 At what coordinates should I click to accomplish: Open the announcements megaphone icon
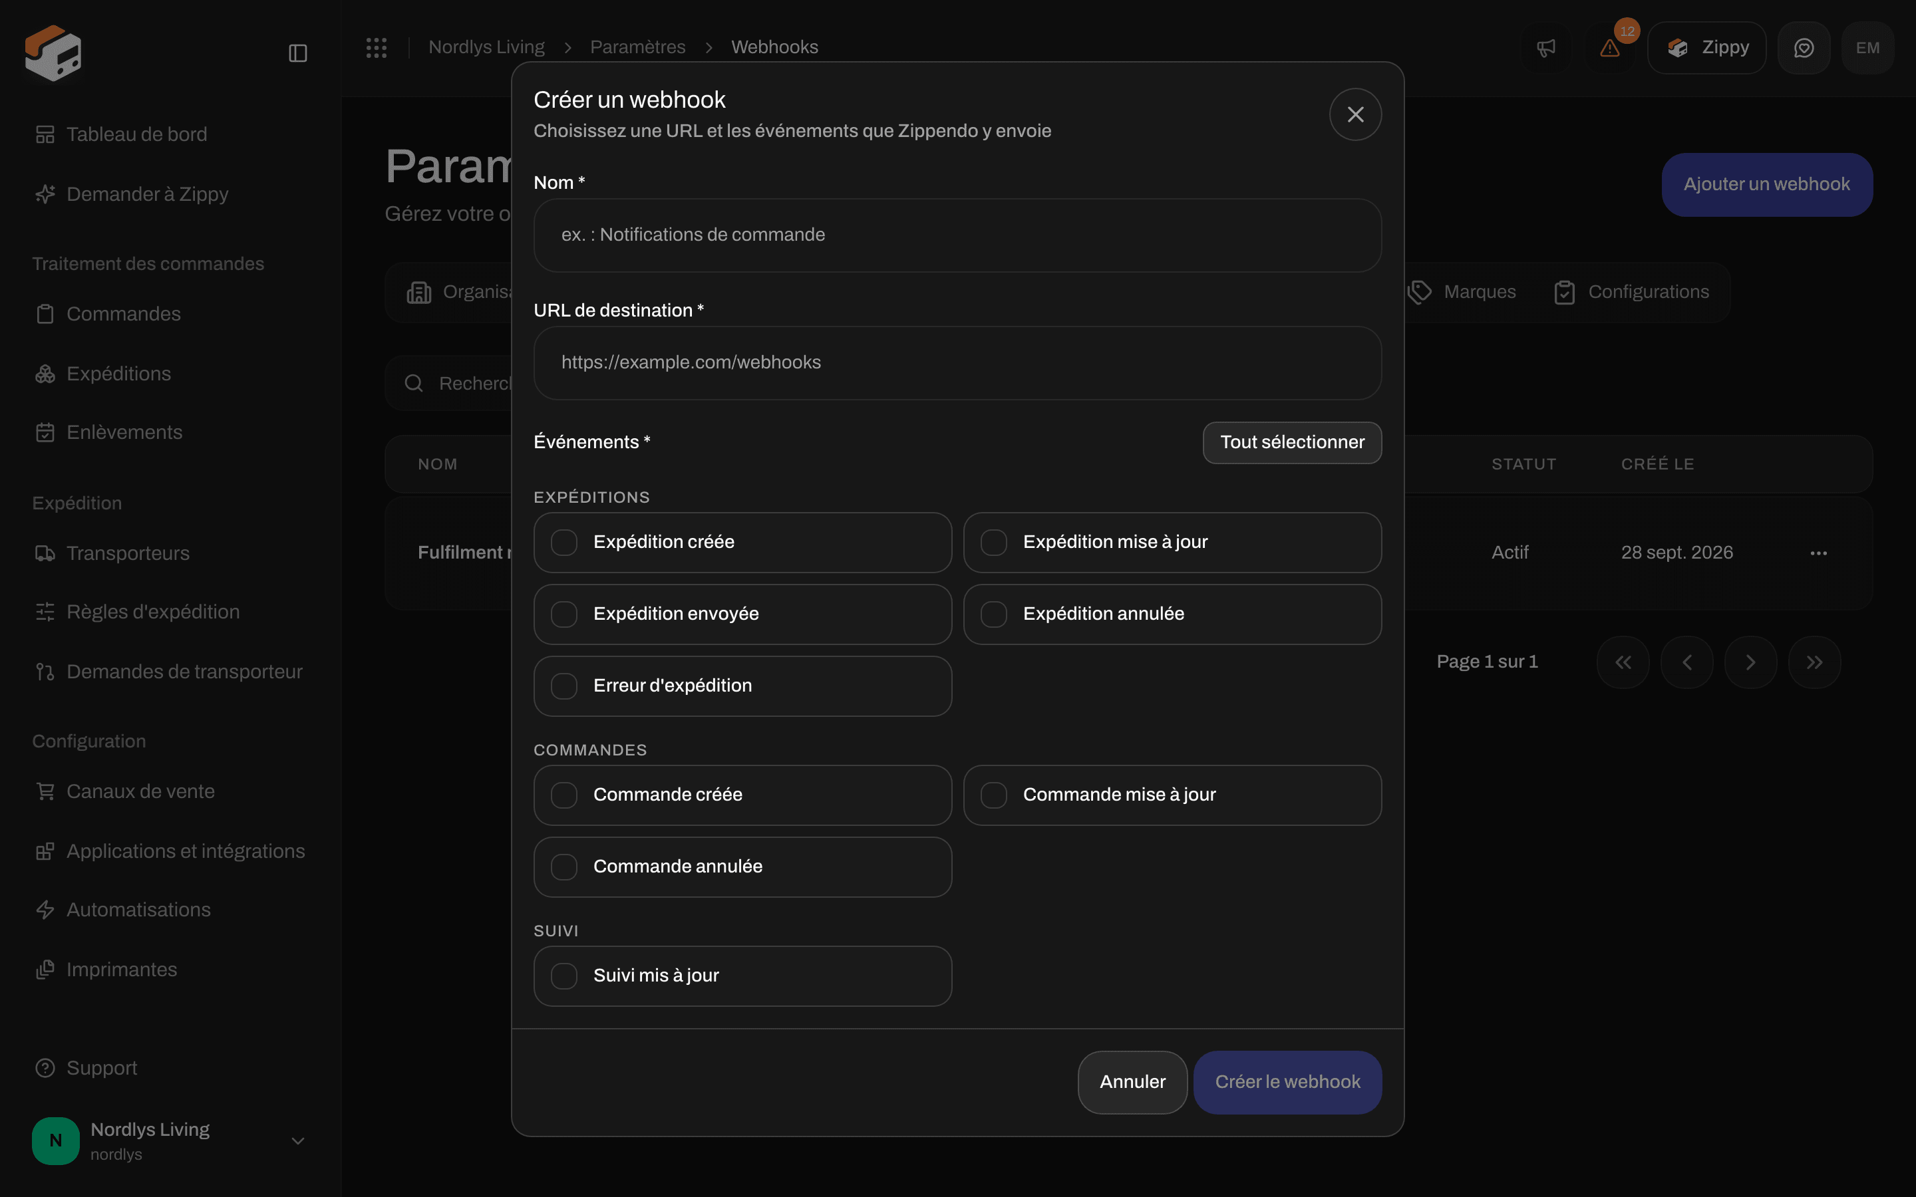tap(1545, 47)
